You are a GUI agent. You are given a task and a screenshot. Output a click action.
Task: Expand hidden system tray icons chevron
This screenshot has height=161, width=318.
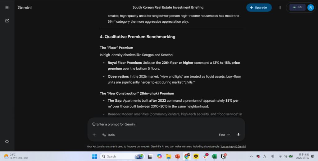(x=251, y=156)
